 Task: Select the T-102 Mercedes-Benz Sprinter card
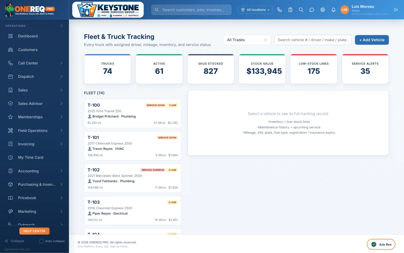coord(133,178)
